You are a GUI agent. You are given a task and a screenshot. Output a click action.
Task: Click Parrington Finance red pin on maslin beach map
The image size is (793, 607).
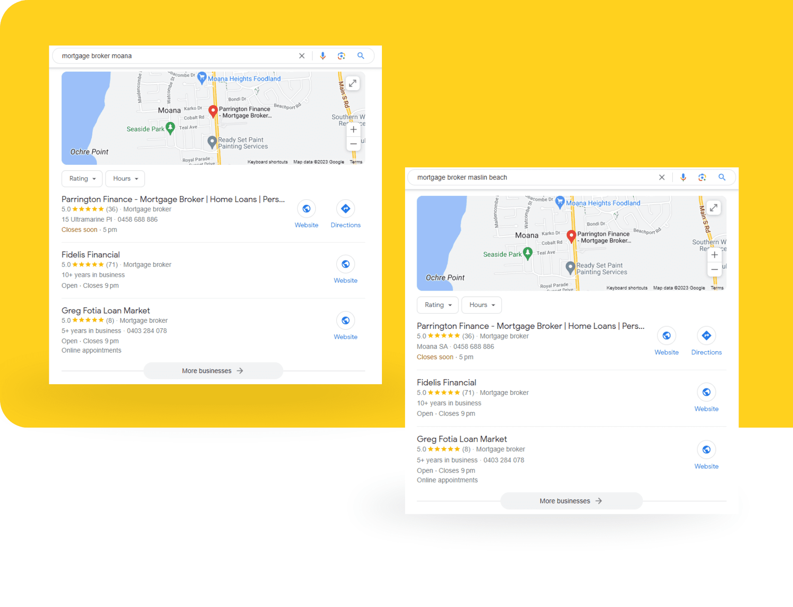point(571,236)
